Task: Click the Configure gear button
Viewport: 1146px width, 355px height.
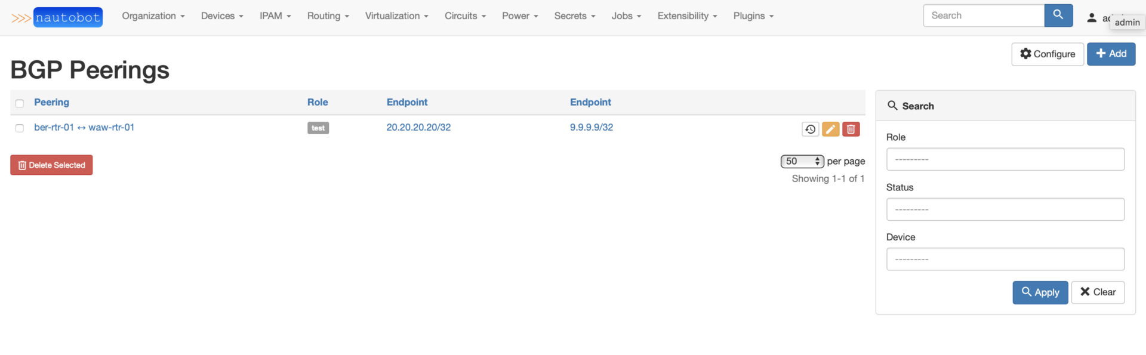Action: coord(1048,54)
